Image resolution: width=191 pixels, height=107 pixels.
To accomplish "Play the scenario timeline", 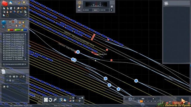I will pos(153,99).
